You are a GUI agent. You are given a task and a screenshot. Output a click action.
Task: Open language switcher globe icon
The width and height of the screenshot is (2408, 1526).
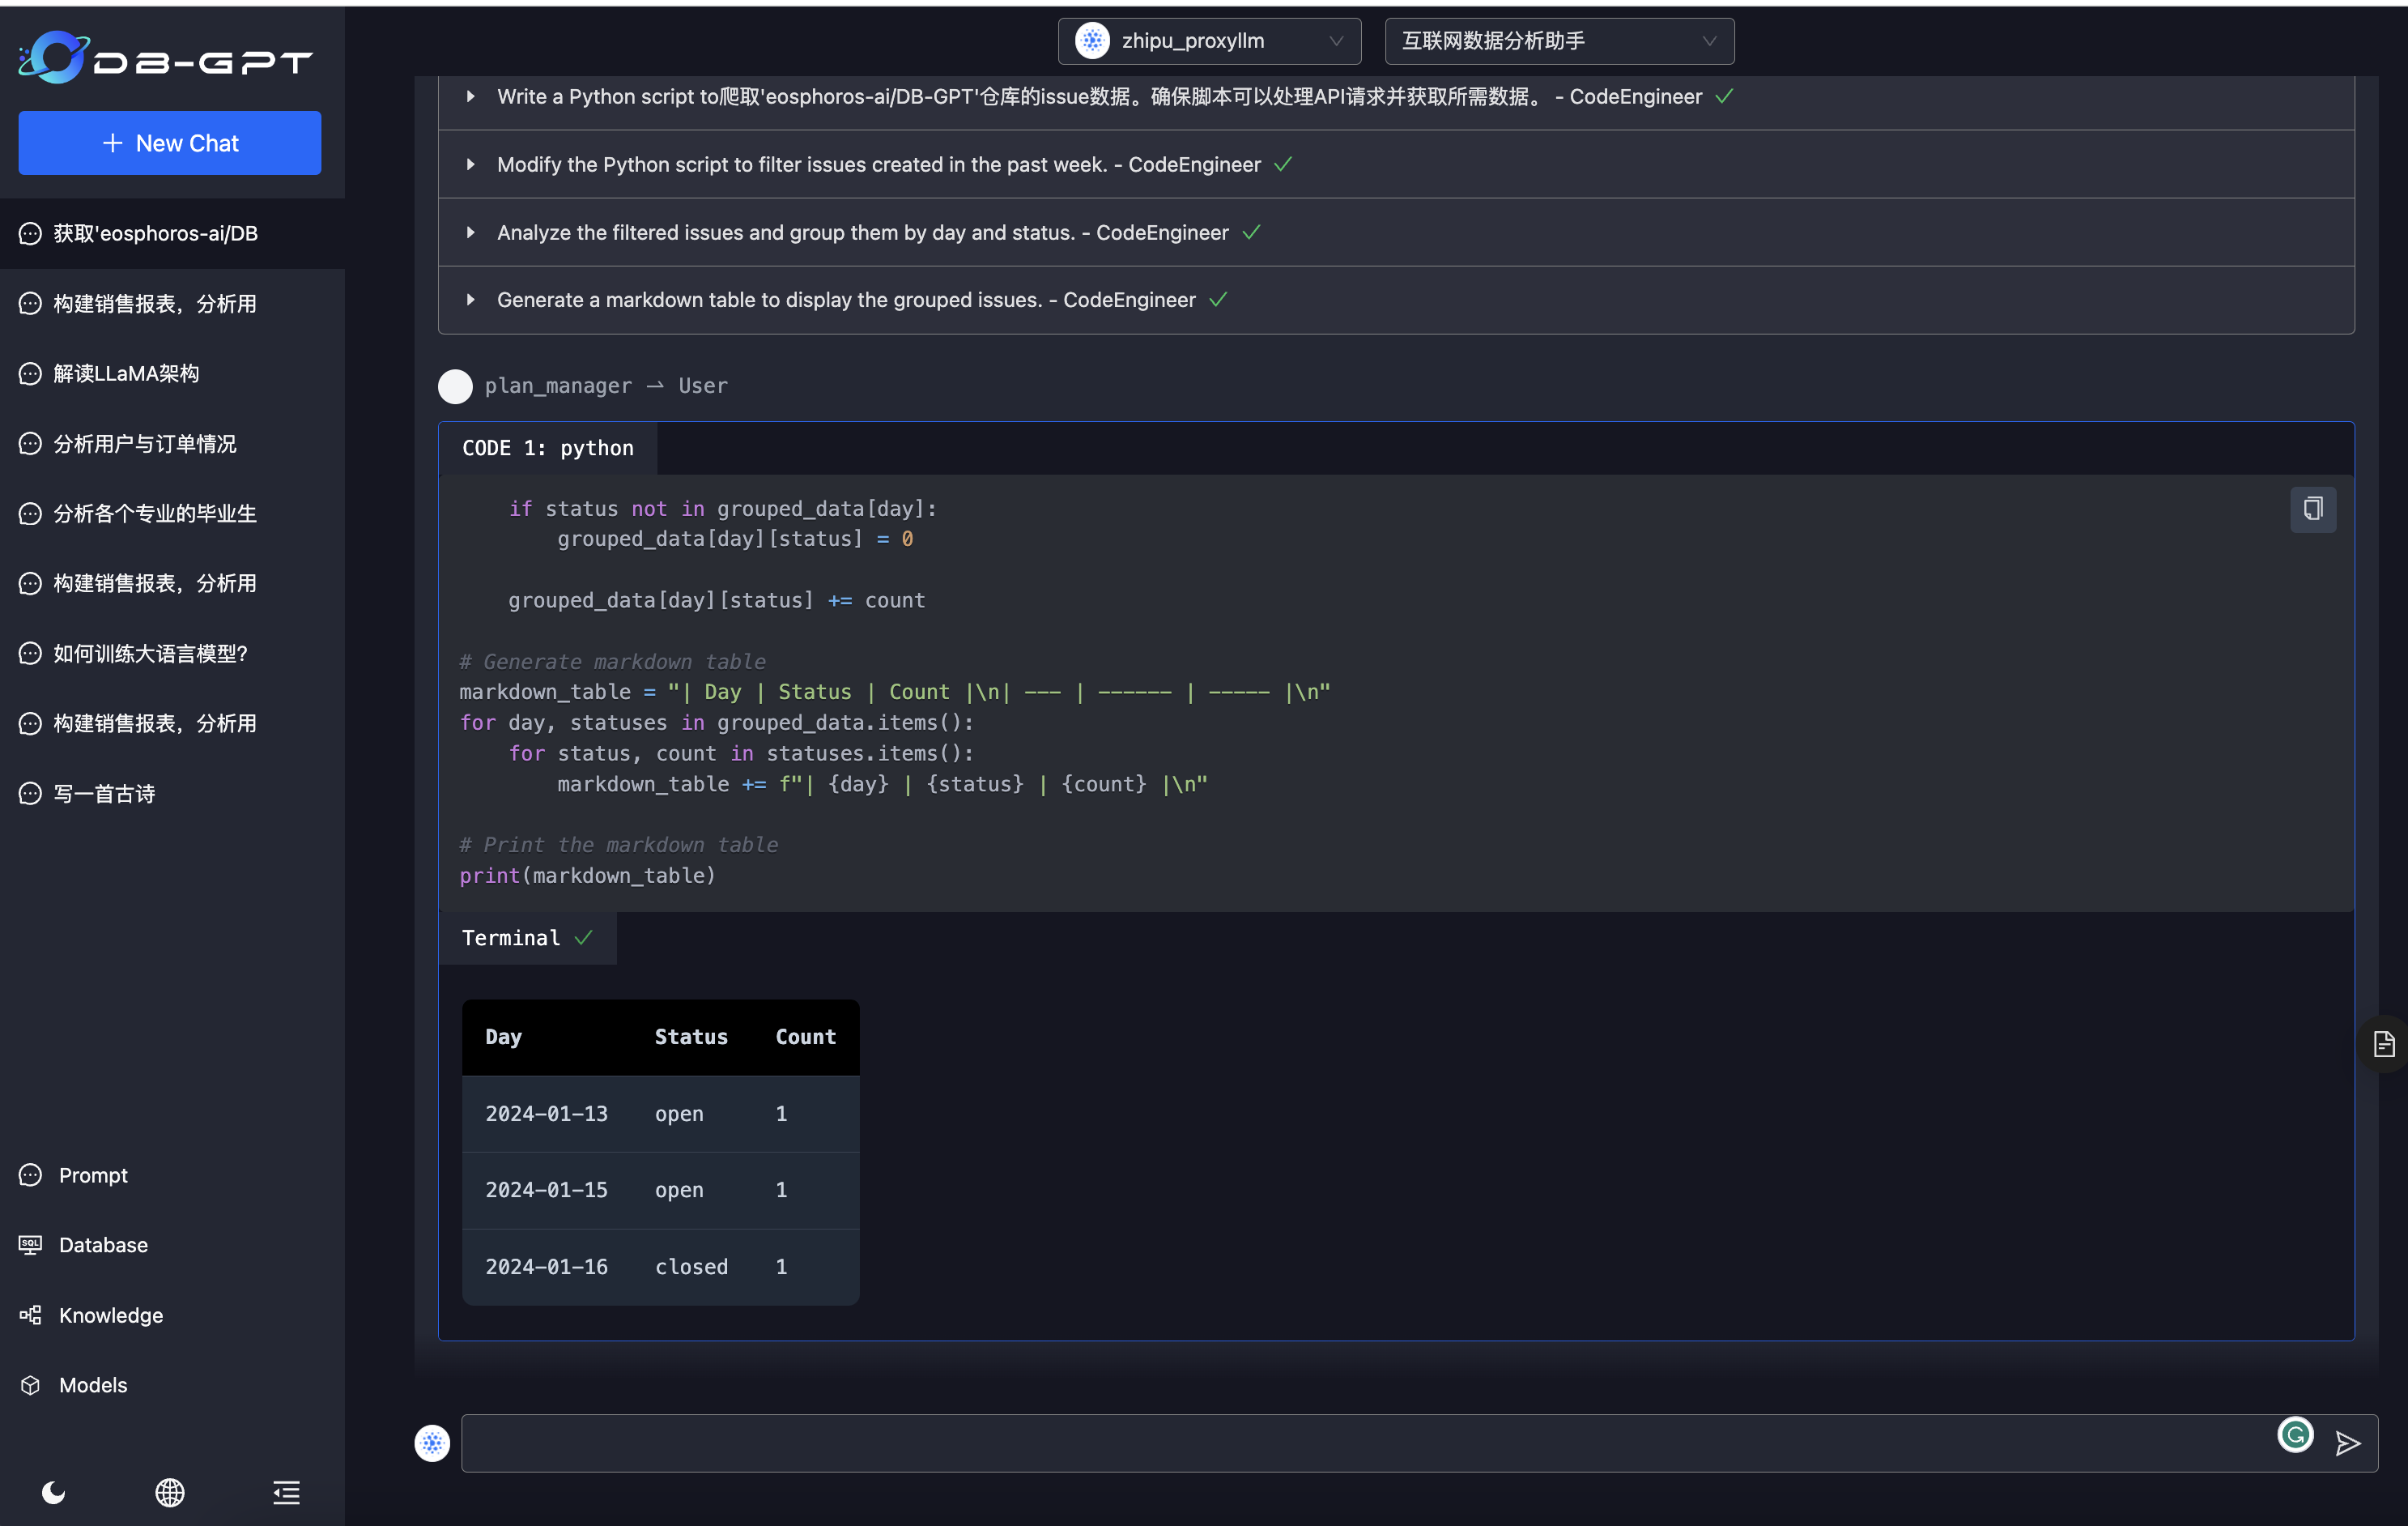170,1492
